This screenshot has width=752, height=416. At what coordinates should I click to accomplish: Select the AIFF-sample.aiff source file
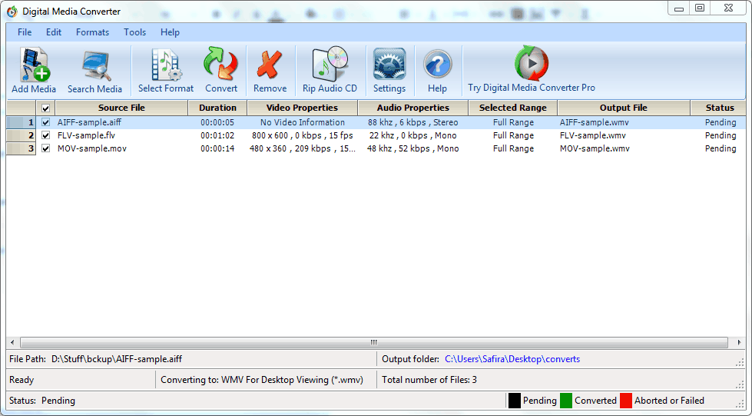click(x=90, y=122)
